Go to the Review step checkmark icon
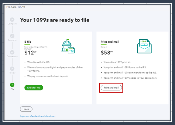175x125 pixels. coord(12,69)
